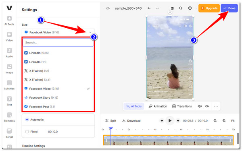Download the selected clip
This screenshot has width=242, height=151.
coord(131,121)
